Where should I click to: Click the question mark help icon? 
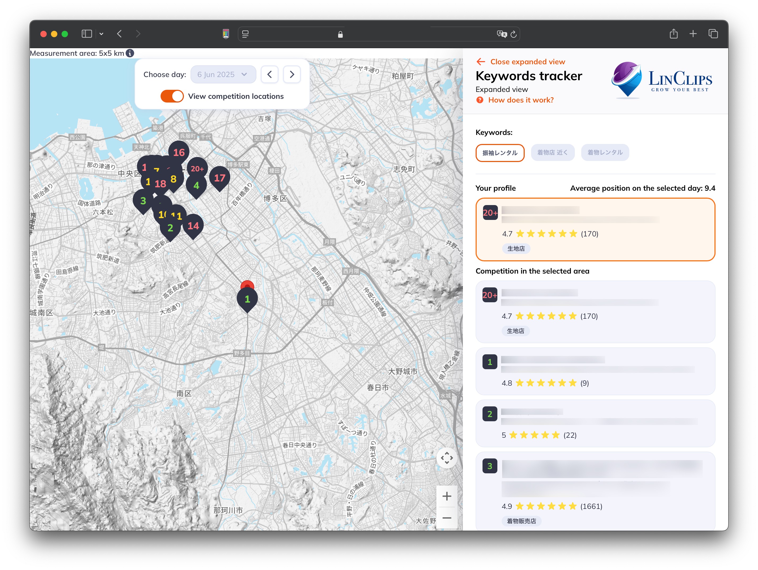click(480, 100)
